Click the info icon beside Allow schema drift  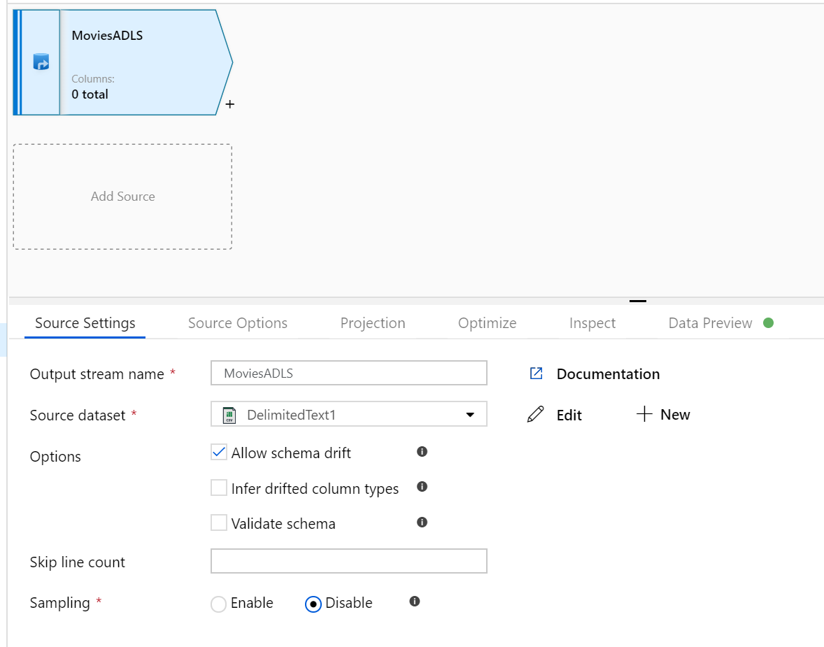tap(422, 452)
